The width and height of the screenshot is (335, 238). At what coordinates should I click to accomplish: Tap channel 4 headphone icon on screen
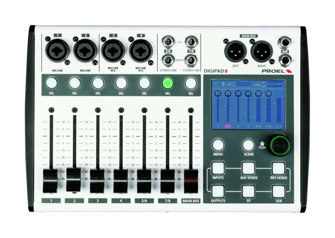[x=248, y=93]
